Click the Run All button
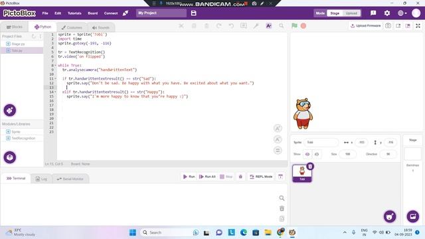Screen dimensions: 425x239 point(207,177)
